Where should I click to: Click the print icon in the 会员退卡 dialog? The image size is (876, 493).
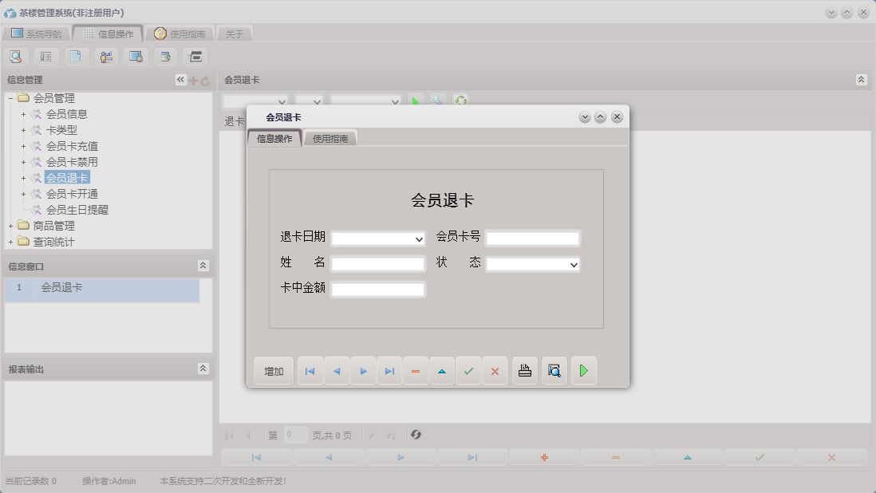pyautogui.click(x=524, y=370)
